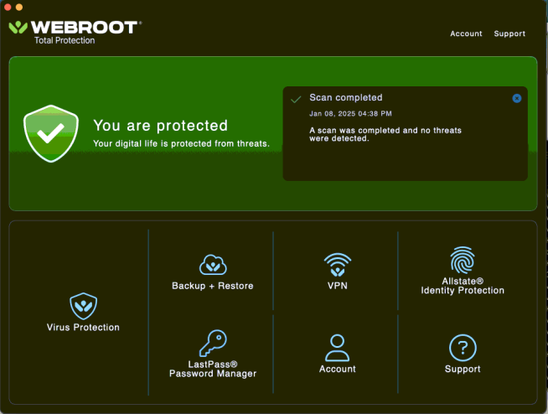The height and width of the screenshot is (414, 548).
Task: Click the Account label in grid
Action: (337, 369)
